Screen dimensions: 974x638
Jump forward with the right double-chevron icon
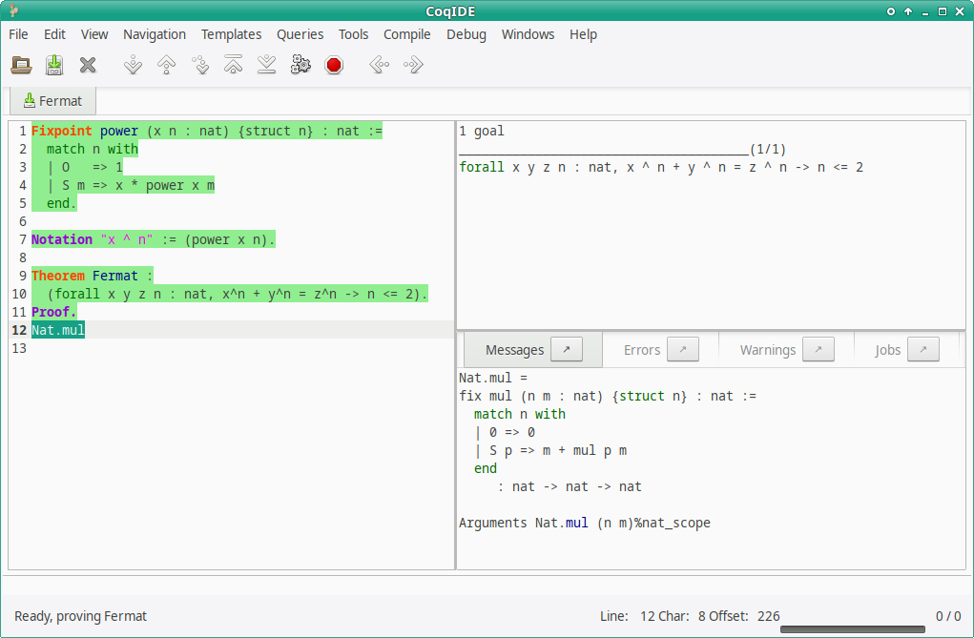(x=411, y=65)
